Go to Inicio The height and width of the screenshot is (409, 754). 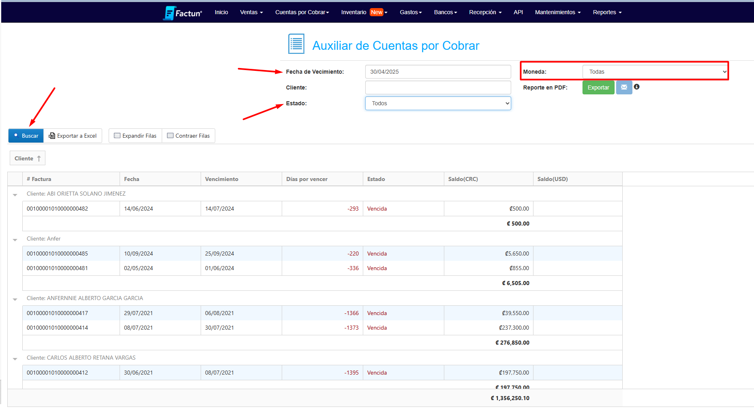click(221, 12)
